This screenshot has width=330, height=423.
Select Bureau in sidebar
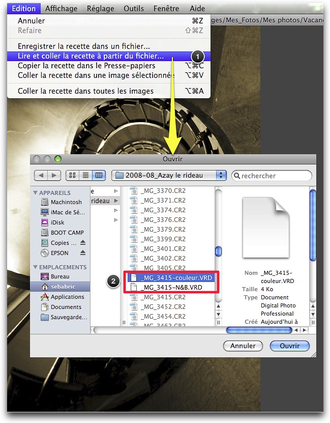61,276
